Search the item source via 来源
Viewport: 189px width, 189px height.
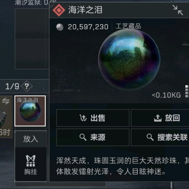click(93, 137)
